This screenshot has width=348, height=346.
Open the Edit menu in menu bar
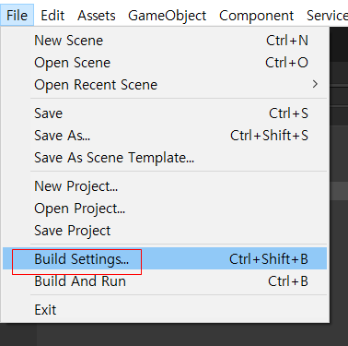52,16
